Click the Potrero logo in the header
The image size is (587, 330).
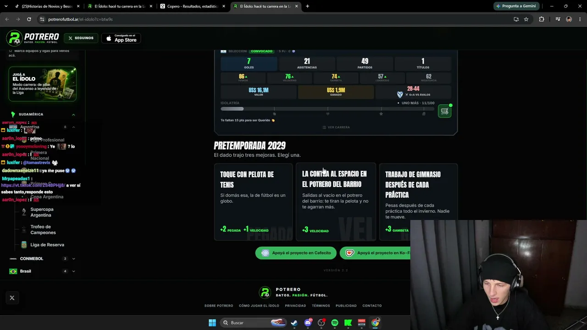pos(33,38)
